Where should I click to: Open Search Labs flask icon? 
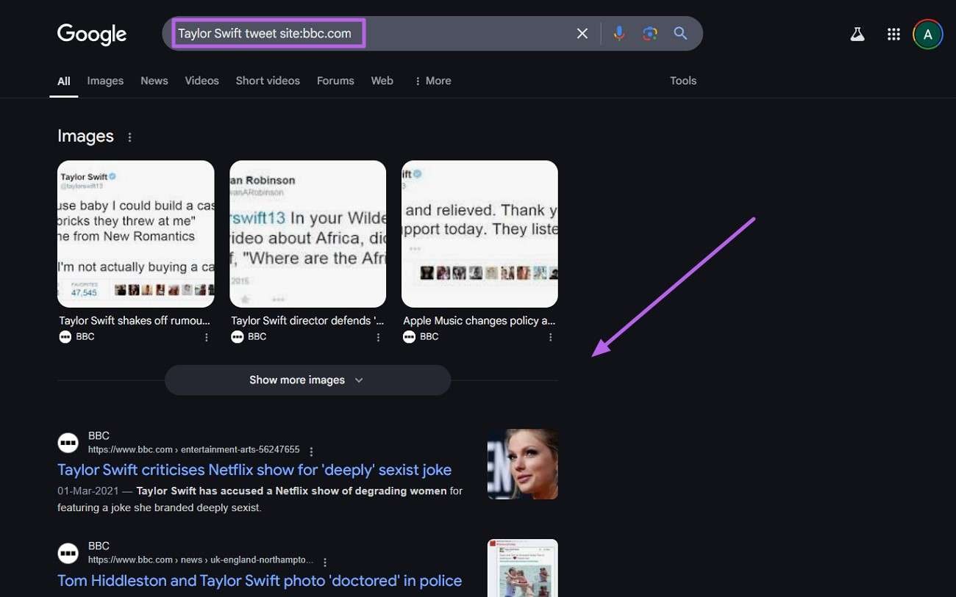coord(857,35)
